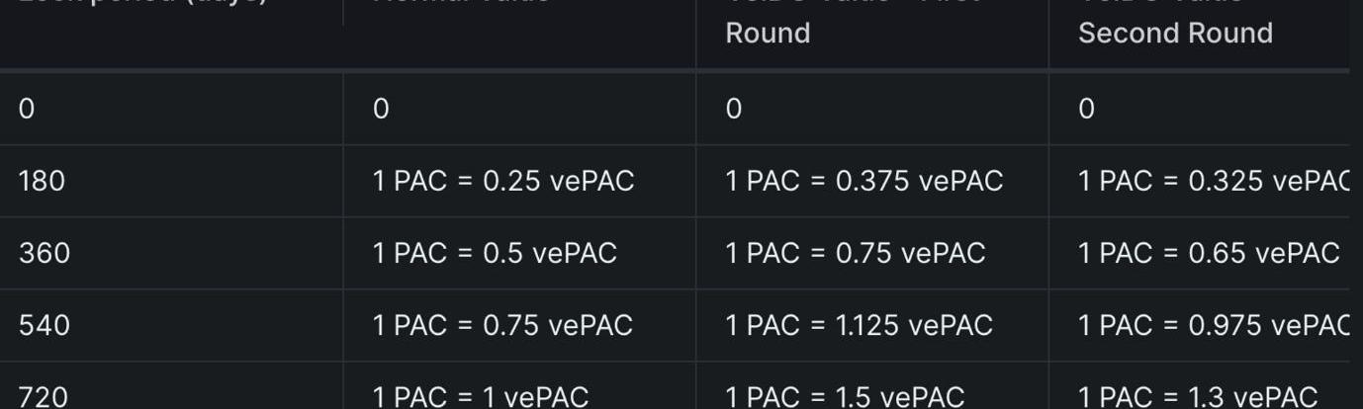Screen dimensions: 1363x409
Task: Click the "1 PAC = 0.25 vePAC" cell
Action: [503, 181]
